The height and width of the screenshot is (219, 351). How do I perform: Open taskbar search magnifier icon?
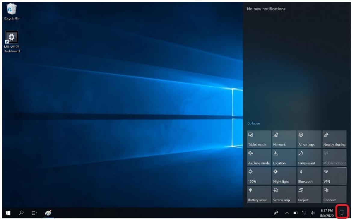(x=20, y=213)
